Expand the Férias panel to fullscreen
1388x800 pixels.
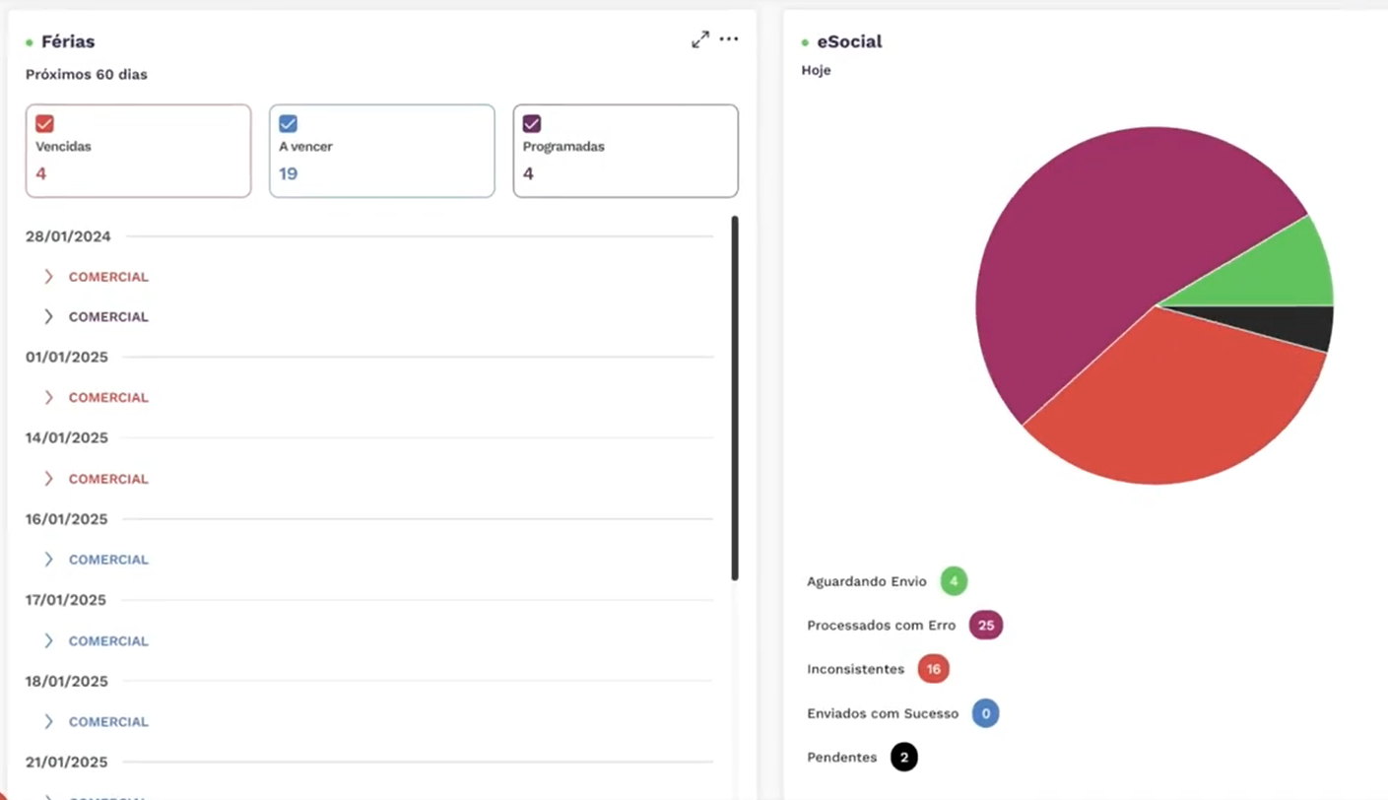click(x=700, y=39)
